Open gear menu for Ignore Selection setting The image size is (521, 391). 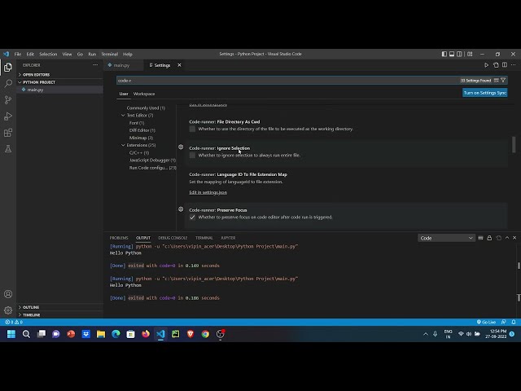181,147
